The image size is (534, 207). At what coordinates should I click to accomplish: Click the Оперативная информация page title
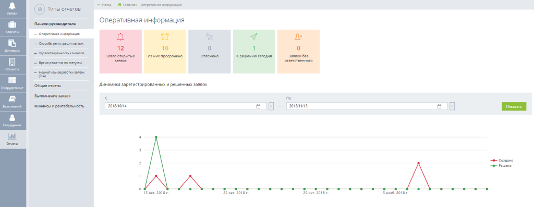tap(142, 20)
